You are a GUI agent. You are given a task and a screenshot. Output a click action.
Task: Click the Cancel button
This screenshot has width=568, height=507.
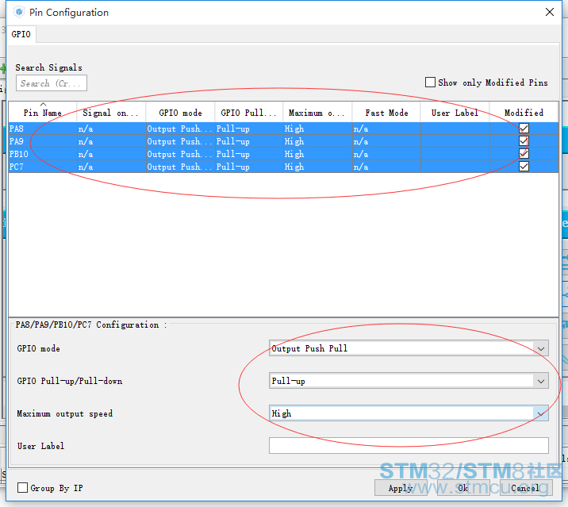coord(526,488)
